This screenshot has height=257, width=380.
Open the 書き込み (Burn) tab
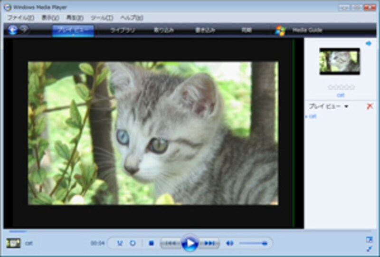[205, 30]
